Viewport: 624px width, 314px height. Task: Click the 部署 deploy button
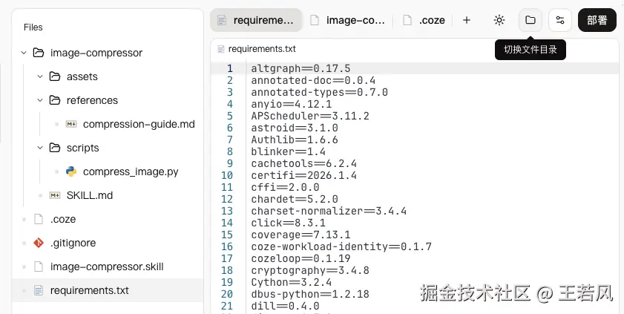point(597,20)
